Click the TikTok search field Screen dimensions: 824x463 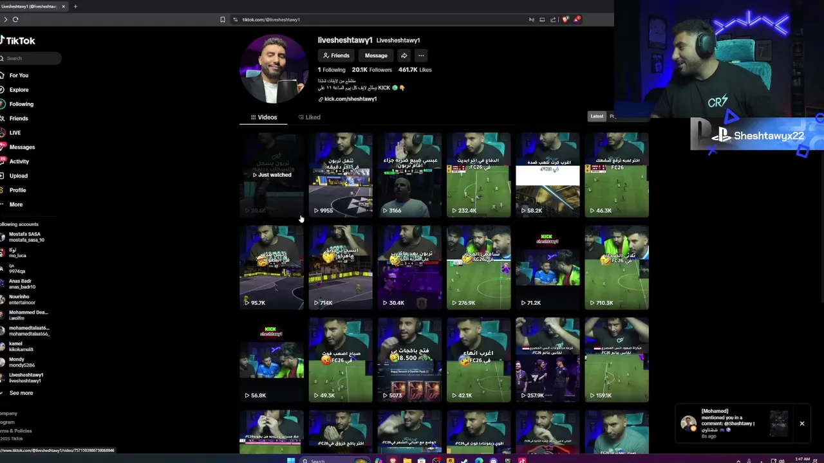[31, 59]
